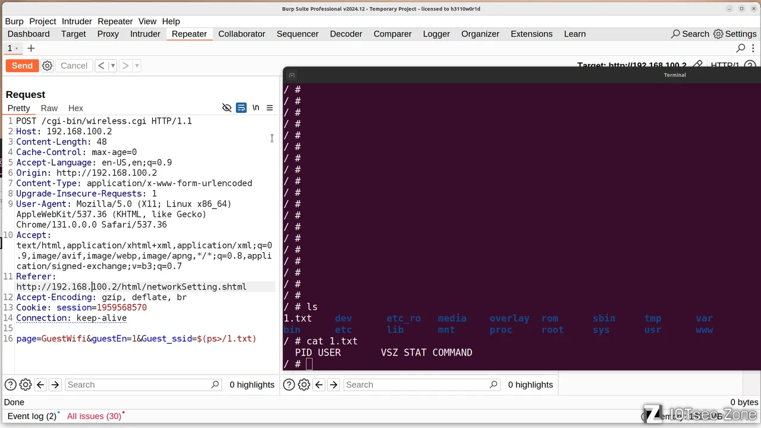The height and width of the screenshot is (428, 761).
Task: Open the Event log (2)
Action: 32,416
